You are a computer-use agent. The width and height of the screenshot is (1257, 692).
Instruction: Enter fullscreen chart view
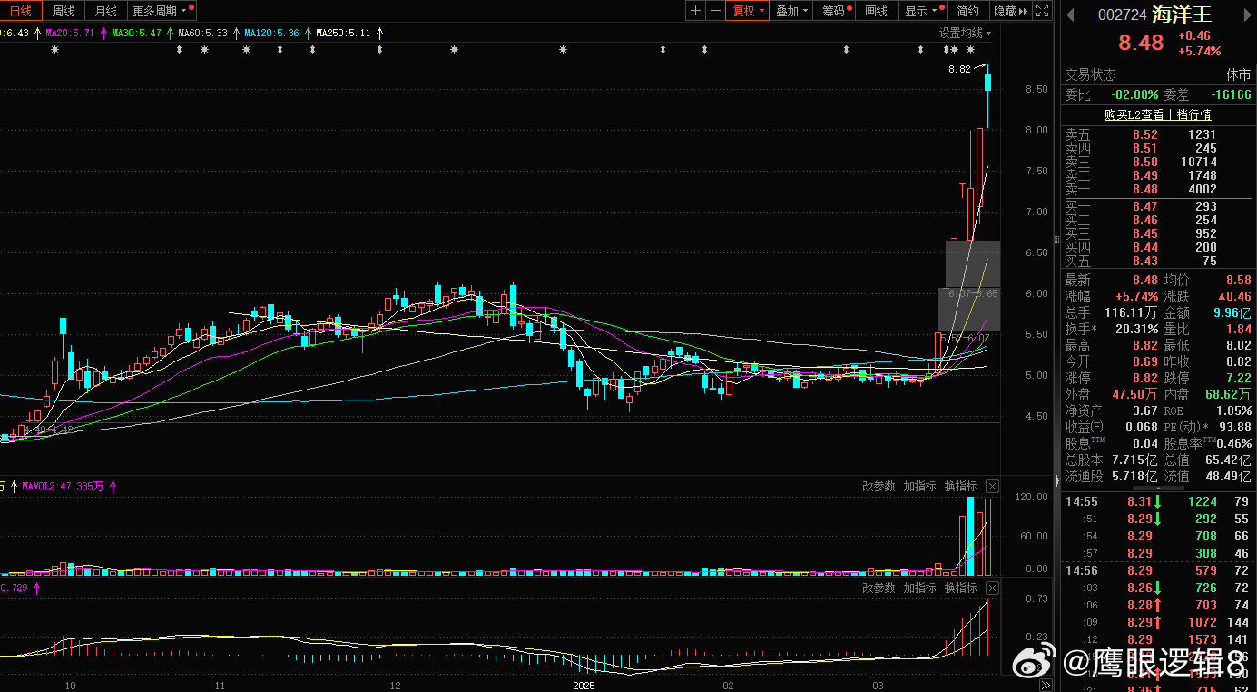tap(1043, 11)
